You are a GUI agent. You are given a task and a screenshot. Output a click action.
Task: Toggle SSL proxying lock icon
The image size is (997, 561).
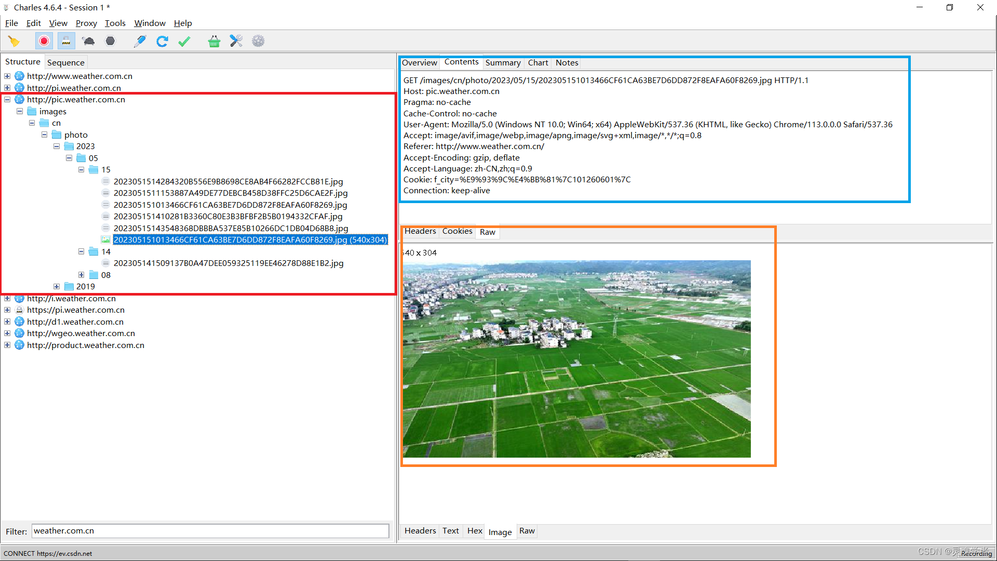point(66,41)
